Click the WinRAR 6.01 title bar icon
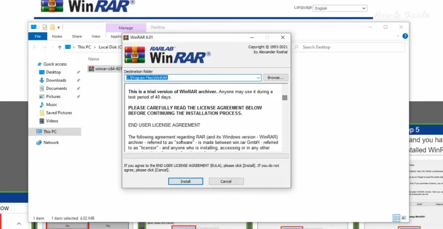The width and height of the screenshot is (443, 229). (x=126, y=37)
